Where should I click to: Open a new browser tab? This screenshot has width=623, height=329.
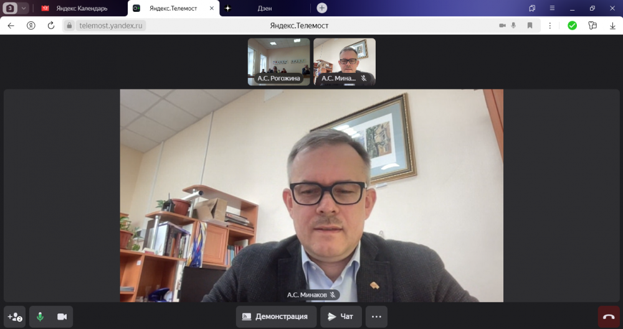coord(321,8)
